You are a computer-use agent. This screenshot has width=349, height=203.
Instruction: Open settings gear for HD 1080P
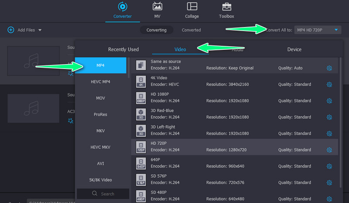click(329, 101)
